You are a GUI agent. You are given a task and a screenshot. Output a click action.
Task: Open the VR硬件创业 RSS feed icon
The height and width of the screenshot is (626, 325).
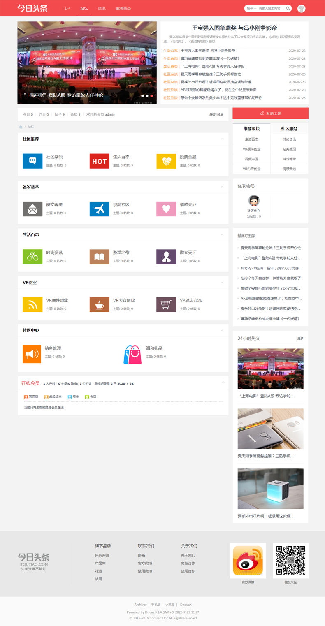[32, 304]
